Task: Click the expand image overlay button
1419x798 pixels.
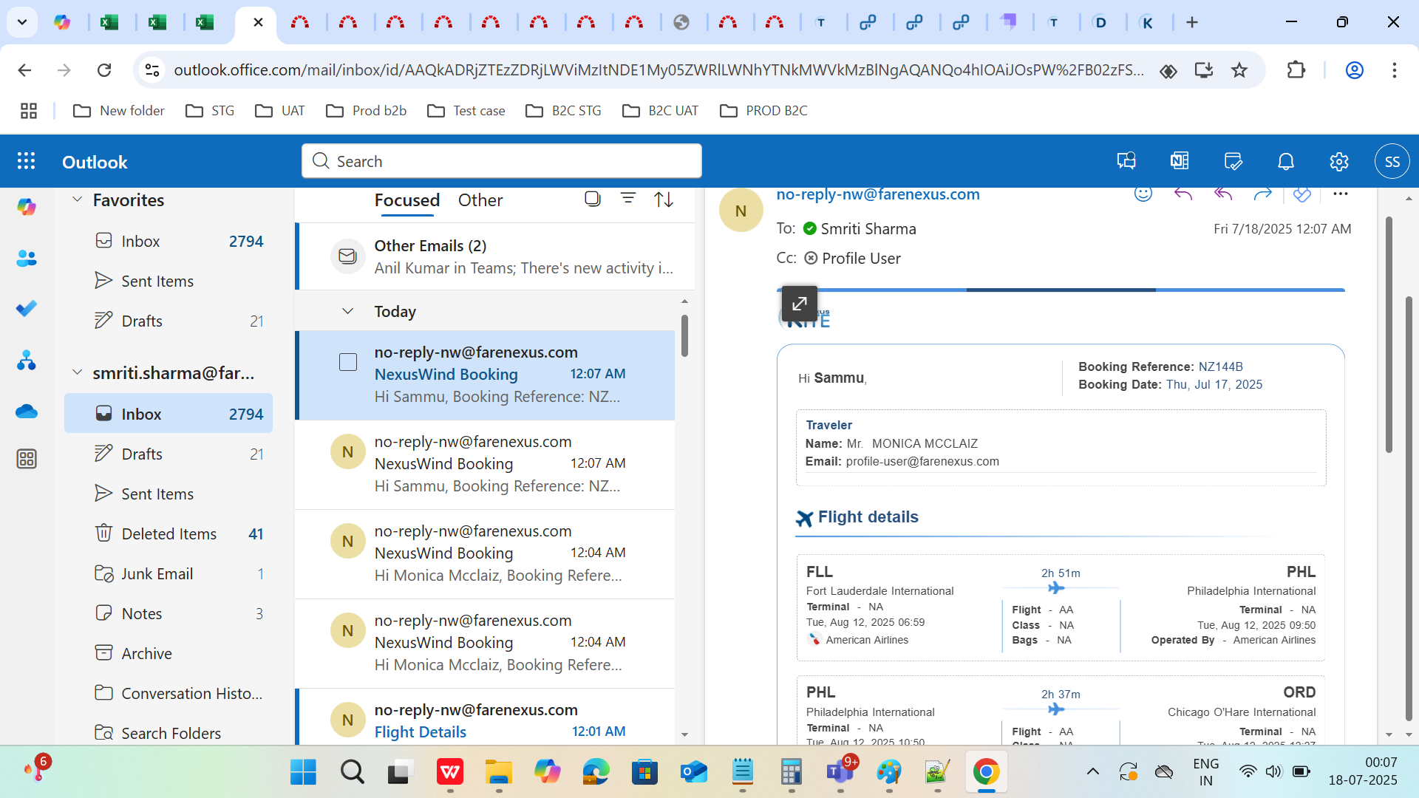Action: [x=800, y=304]
